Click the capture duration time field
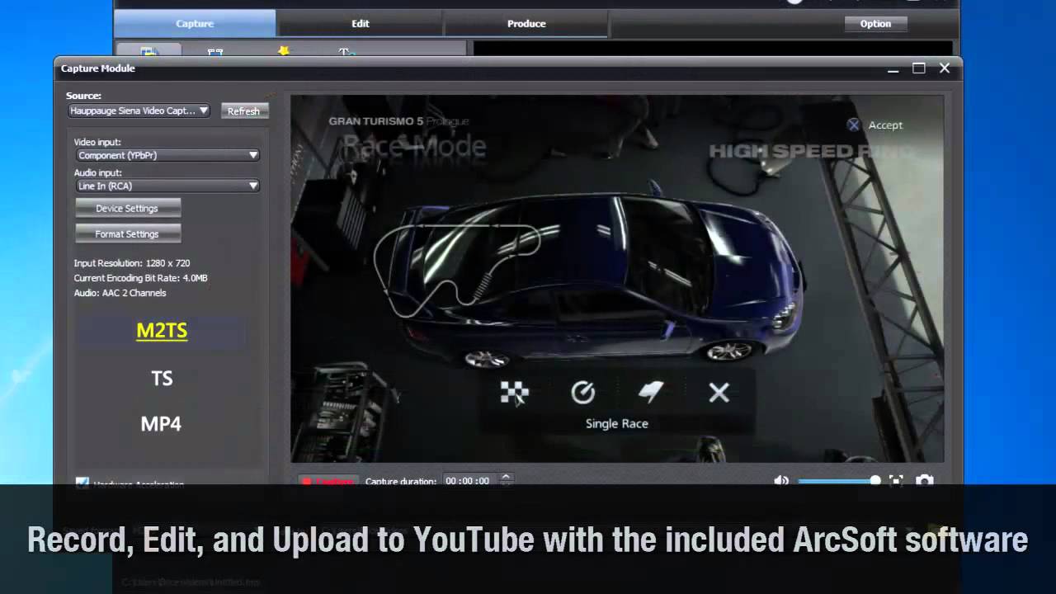The height and width of the screenshot is (594, 1056). (469, 481)
